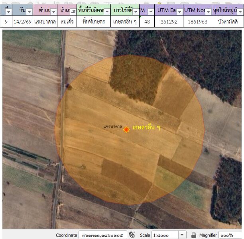Open the การใช้ที่ดิน column filter arrow
This screenshot has width=244, height=239.
point(135,12)
